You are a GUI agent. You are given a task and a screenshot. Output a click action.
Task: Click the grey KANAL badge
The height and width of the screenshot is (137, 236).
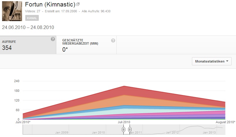tap(32, 18)
